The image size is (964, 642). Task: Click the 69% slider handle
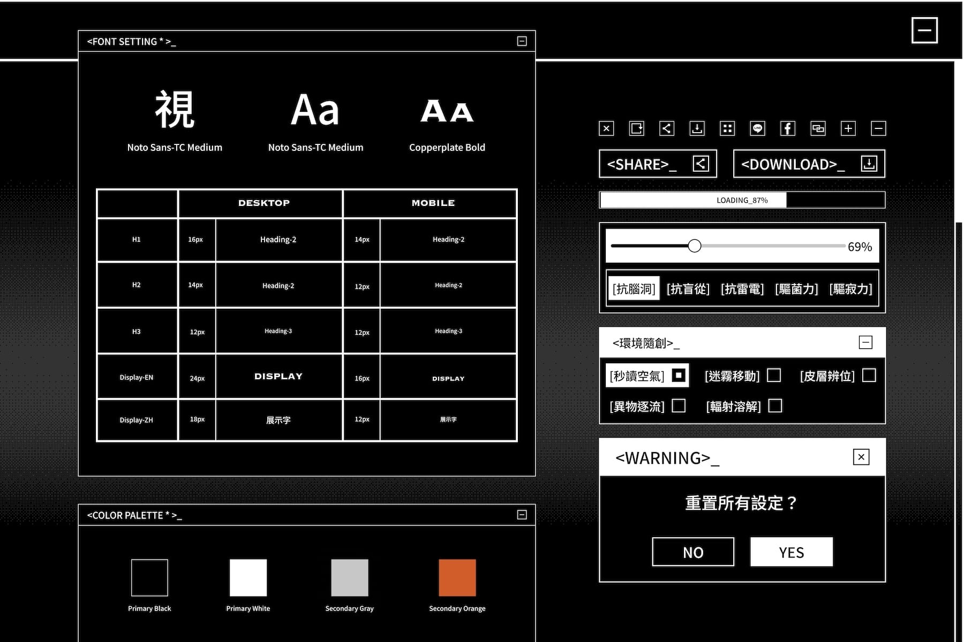point(695,246)
